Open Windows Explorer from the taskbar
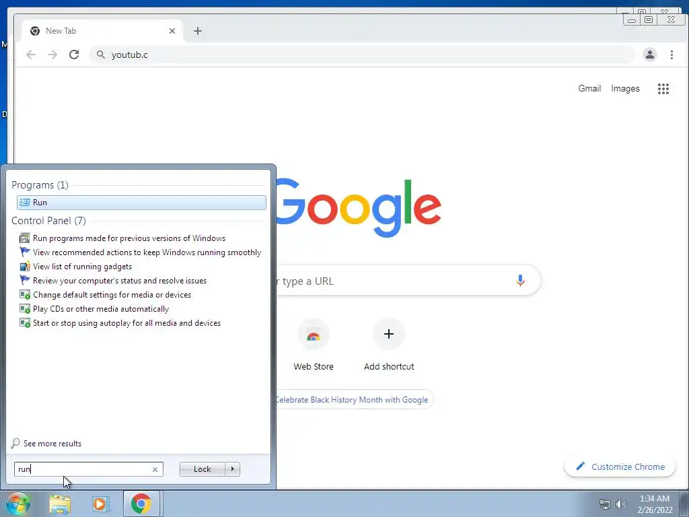This screenshot has height=517, width=689. [x=60, y=504]
